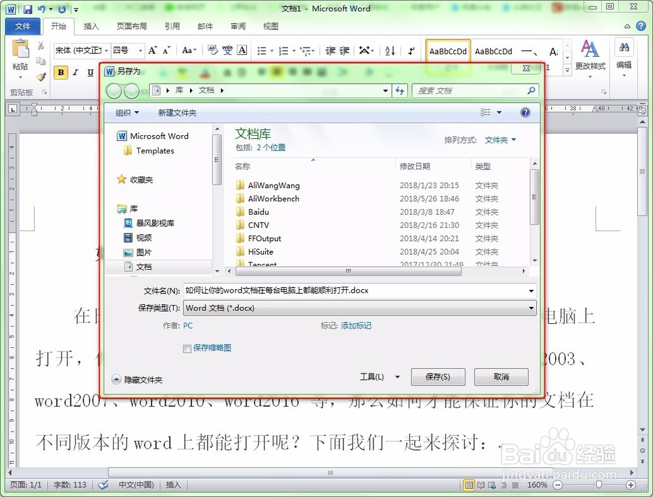The image size is (653, 497).
Task: Click the Editing binoculars icon
Action: (x=624, y=47)
